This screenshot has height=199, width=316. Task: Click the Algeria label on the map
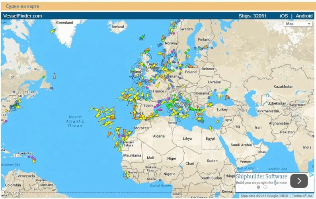[159, 136]
